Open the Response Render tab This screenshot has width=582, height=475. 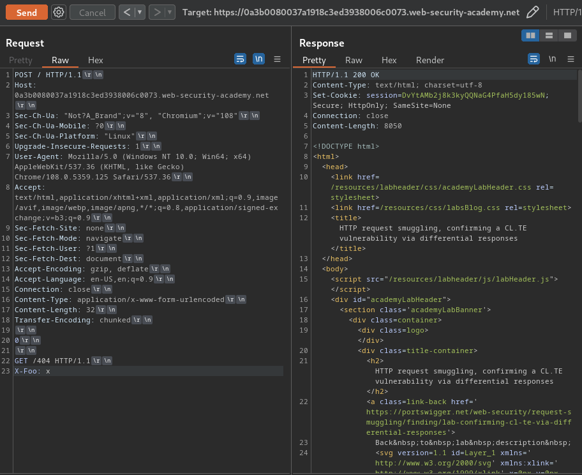click(x=430, y=60)
